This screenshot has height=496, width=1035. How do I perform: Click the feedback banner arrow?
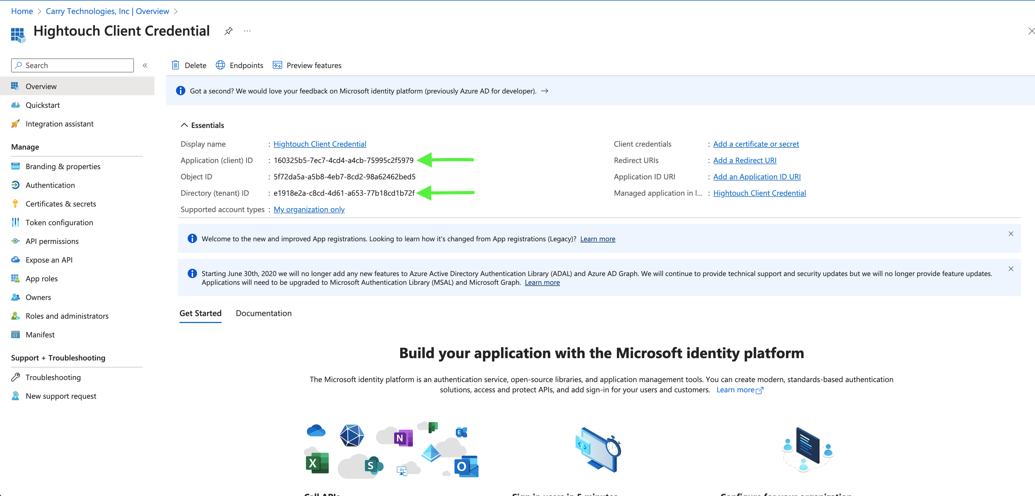(544, 91)
